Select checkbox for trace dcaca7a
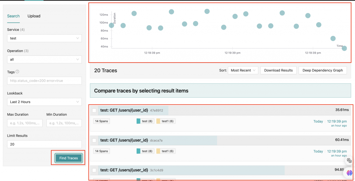355x181 pixels. pos(94,140)
